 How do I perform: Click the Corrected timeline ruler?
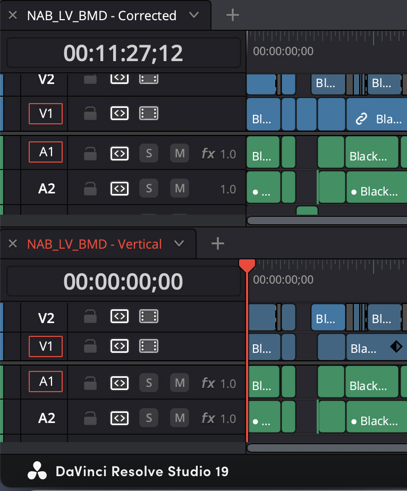coord(327,52)
